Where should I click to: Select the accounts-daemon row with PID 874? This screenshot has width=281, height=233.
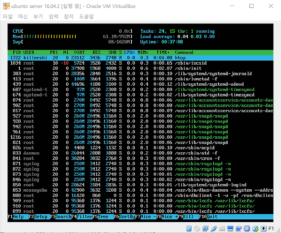(x=140, y=100)
